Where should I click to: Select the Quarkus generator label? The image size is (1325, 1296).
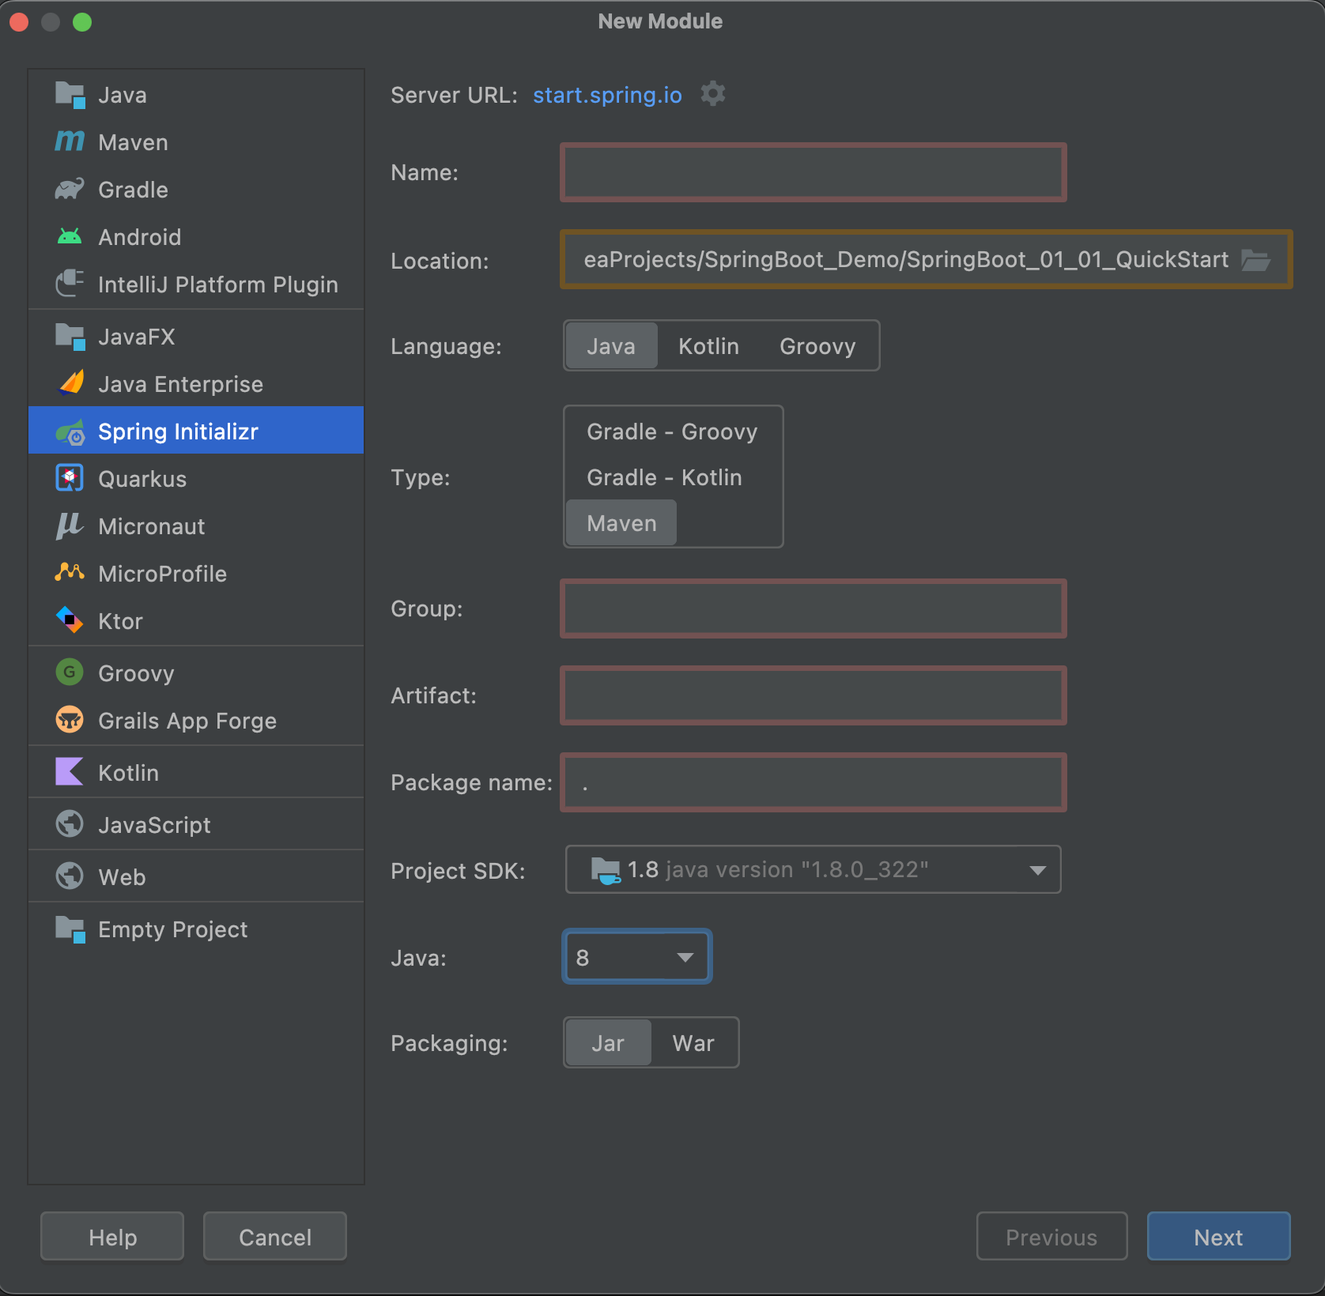(x=142, y=479)
